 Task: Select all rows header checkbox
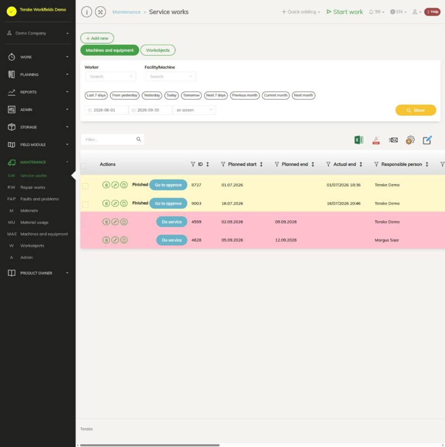click(83, 166)
